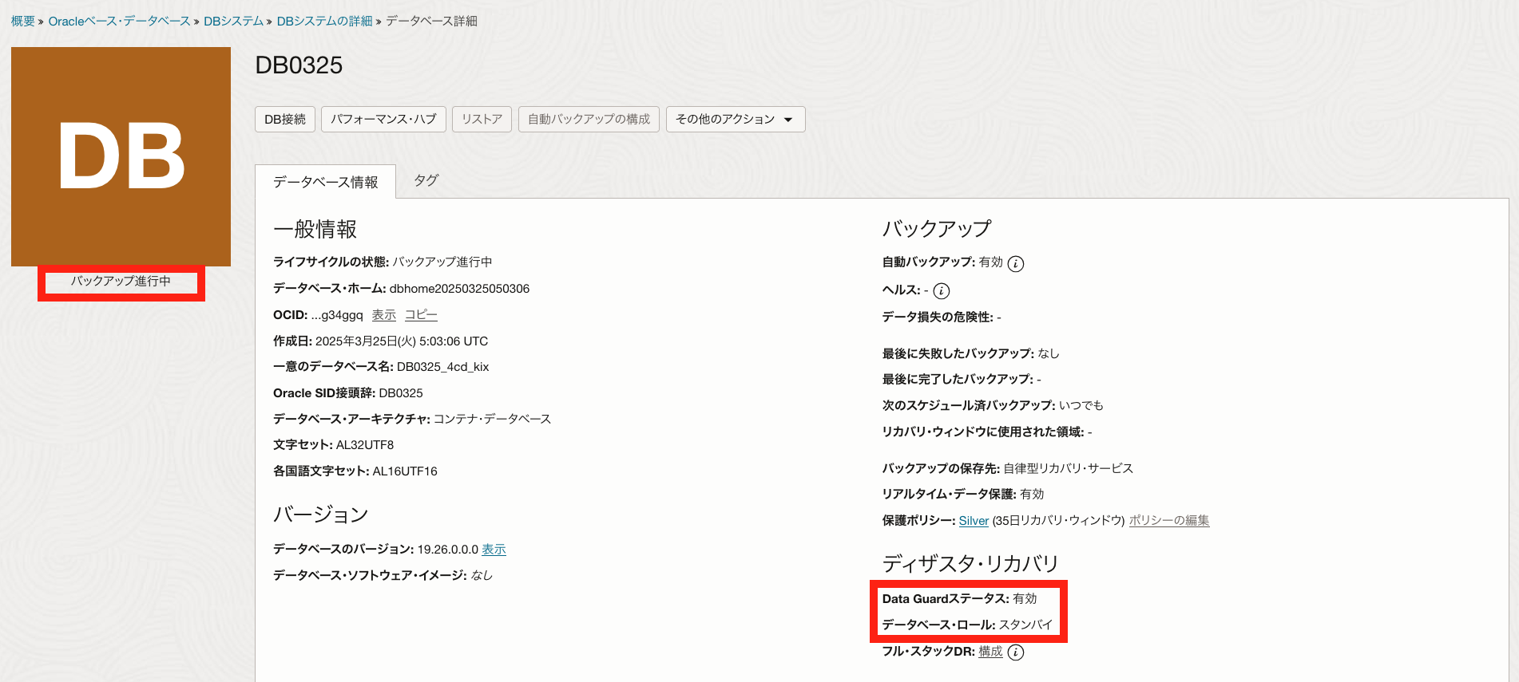Go to 概要 in the breadcrumb
The image size is (1519, 682).
[22, 21]
